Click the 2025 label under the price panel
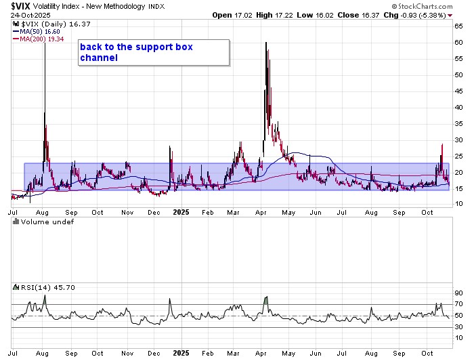474x359 pixels. (x=181, y=212)
